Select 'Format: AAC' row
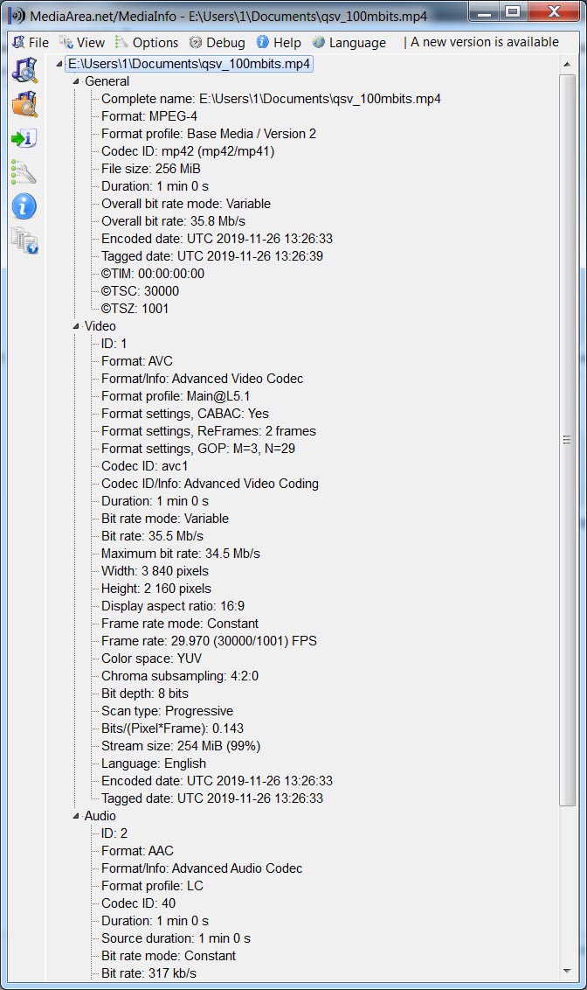Image resolution: width=587 pixels, height=990 pixels. (137, 851)
